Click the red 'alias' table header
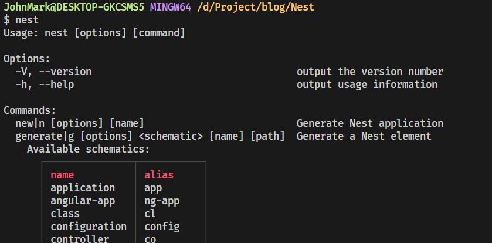492x243 pixels. pyautogui.click(x=159, y=175)
